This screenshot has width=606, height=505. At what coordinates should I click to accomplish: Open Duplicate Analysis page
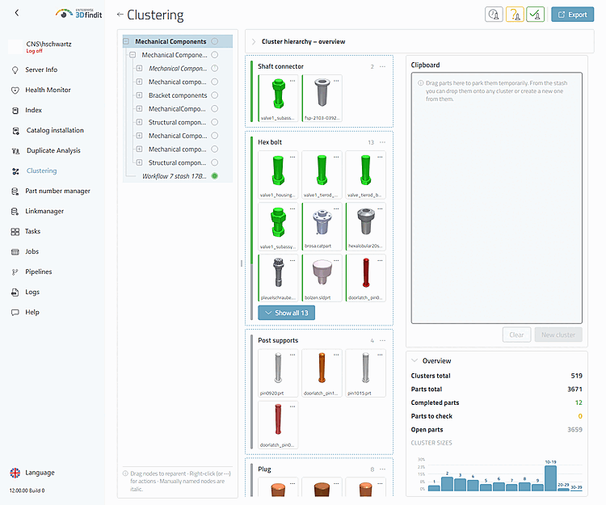[53, 150]
